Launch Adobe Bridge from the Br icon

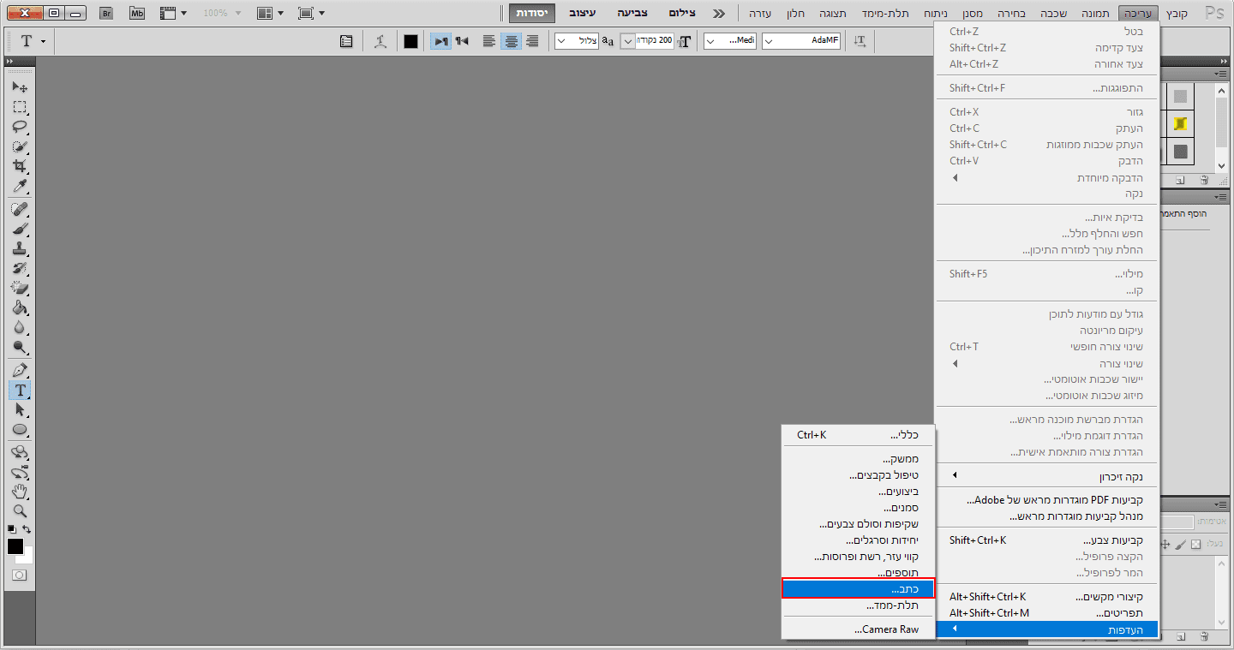pos(106,13)
